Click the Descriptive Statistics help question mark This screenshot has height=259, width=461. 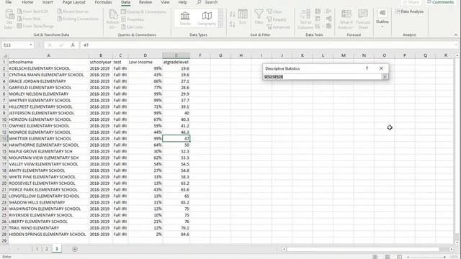(x=367, y=68)
